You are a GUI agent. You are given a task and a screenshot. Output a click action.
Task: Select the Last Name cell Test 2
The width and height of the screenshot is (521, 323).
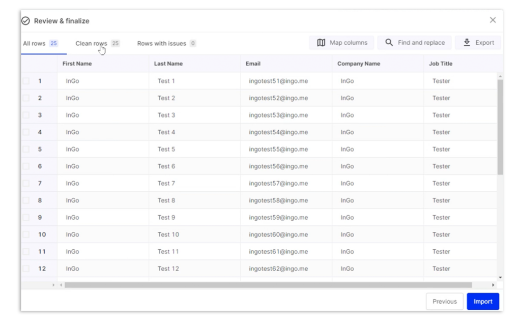(195, 98)
